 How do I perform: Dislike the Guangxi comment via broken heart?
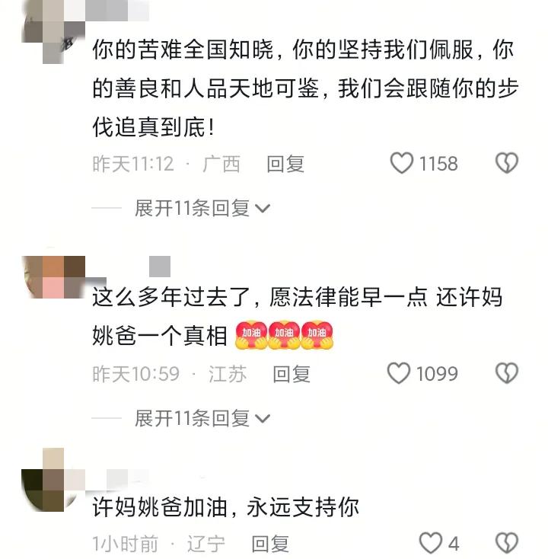507,163
